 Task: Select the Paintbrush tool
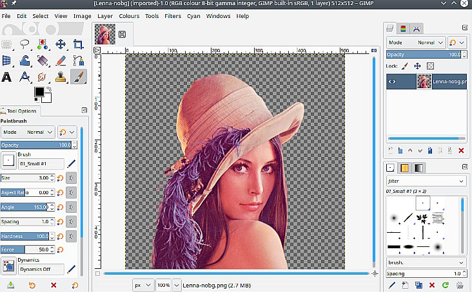(x=79, y=77)
